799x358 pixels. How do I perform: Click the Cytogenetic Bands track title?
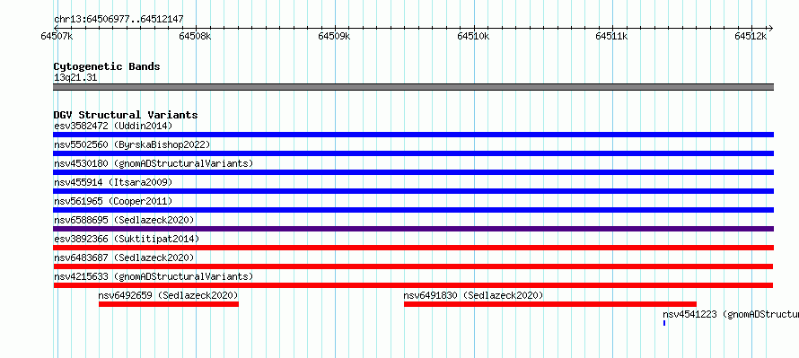click(107, 66)
